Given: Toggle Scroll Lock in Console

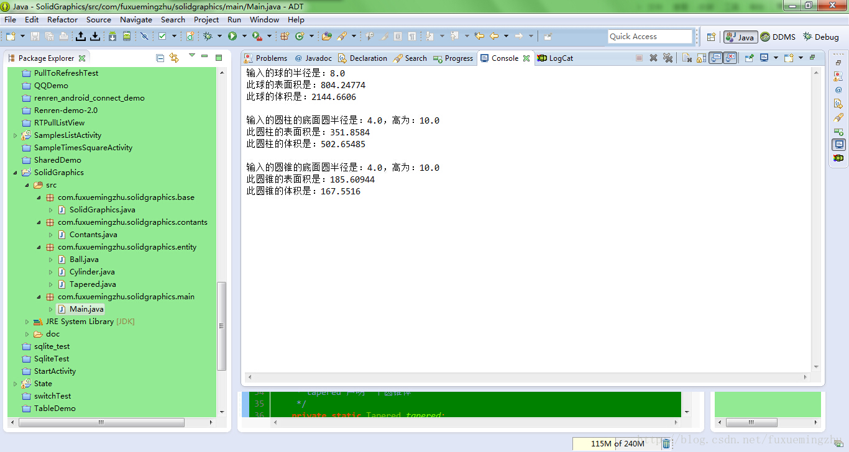Looking at the screenshot, I should pos(701,58).
